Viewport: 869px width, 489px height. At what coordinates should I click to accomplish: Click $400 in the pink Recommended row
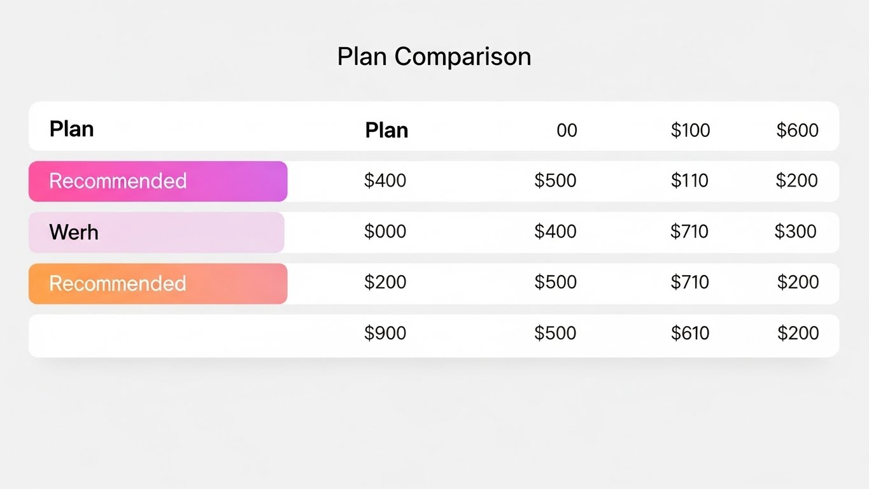click(385, 181)
